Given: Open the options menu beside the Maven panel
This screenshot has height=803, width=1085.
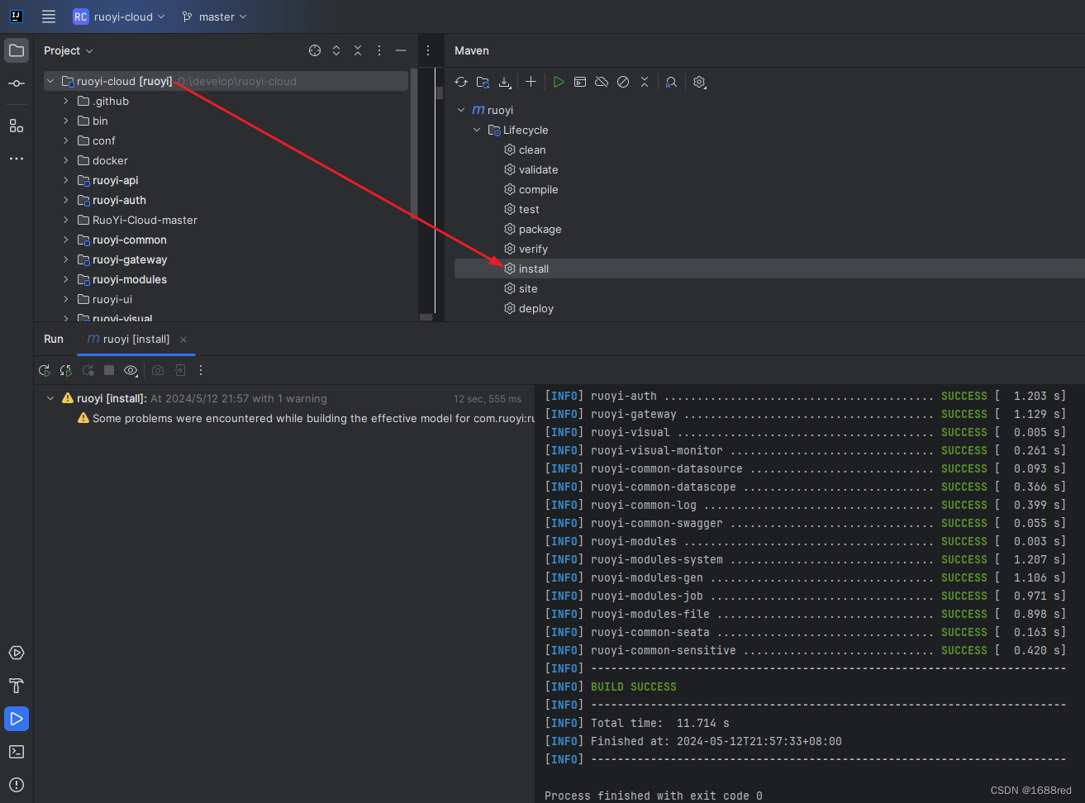Looking at the screenshot, I should (428, 50).
